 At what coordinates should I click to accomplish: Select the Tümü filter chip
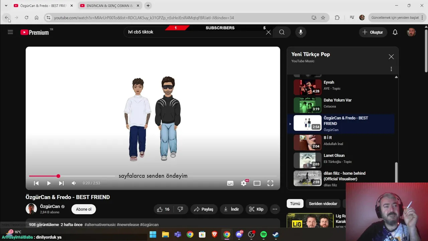pos(295,204)
